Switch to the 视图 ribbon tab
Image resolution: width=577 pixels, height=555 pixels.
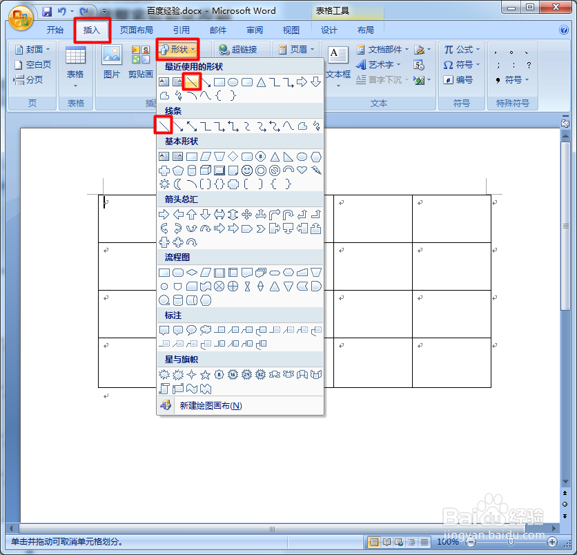(291, 30)
